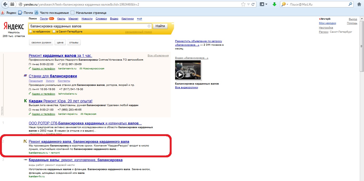Choose search engine via Mail.Ru icon dropdown
The image size is (364, 181).
coord(285,4)
